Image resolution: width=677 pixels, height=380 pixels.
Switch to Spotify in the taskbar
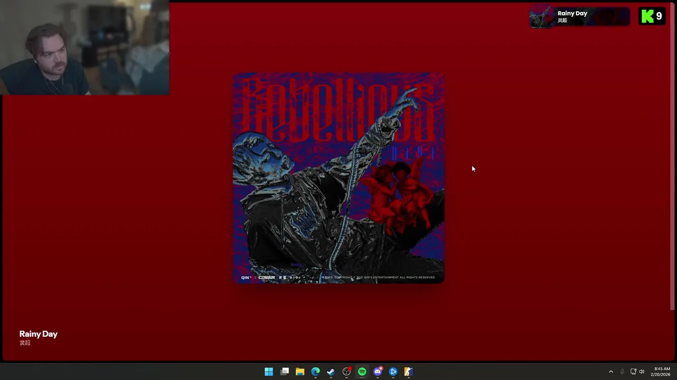tap(362, 372)
